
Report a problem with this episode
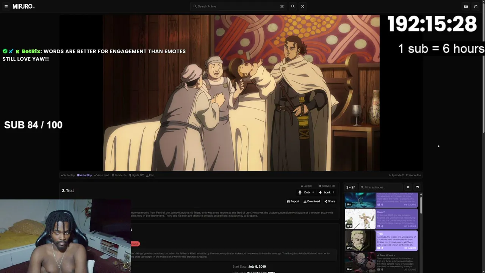point(293,201)
